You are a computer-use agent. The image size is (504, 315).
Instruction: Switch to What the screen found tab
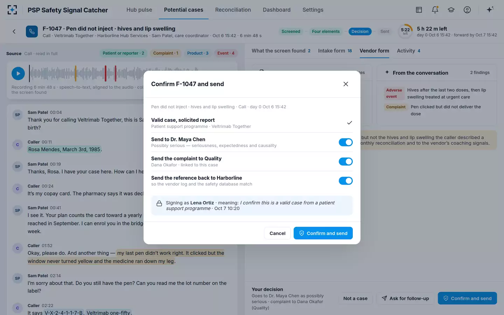coord(281,51)
